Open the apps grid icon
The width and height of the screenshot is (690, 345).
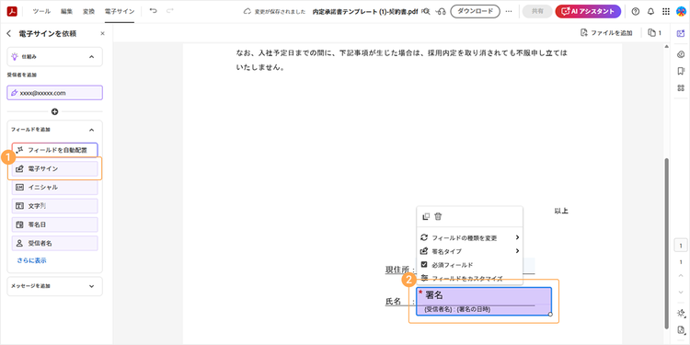click(666, 12)
